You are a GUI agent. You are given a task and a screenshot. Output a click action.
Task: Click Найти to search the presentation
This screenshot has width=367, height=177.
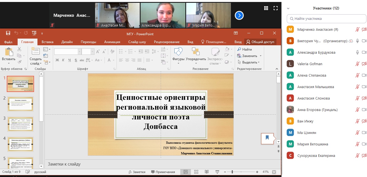(245, 49)
